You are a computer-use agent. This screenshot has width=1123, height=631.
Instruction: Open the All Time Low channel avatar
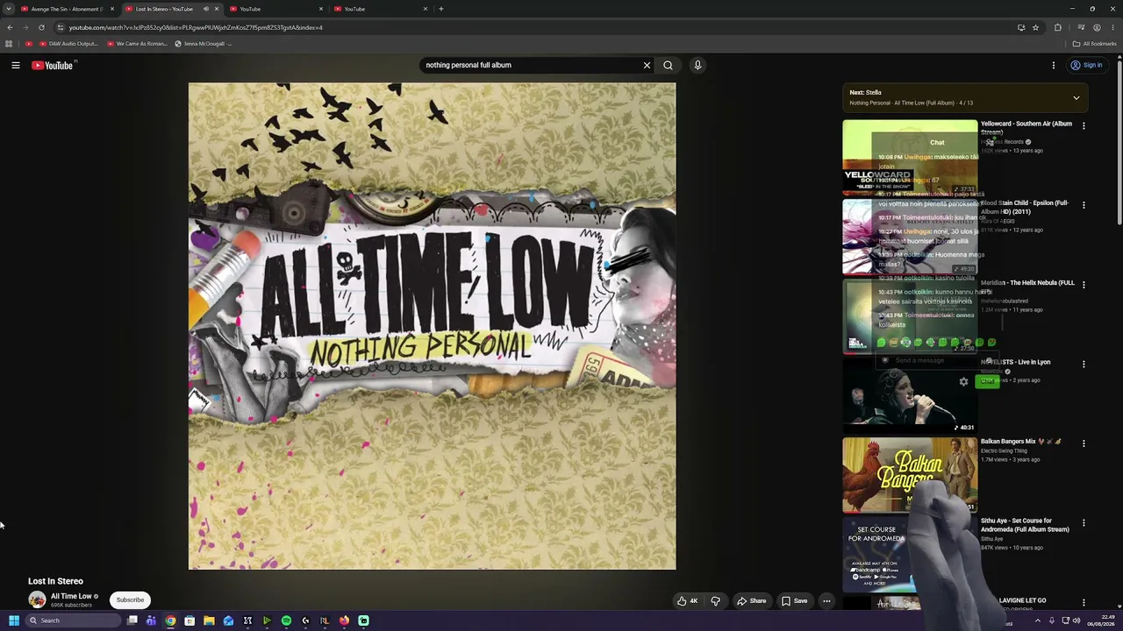click(37, 599)
